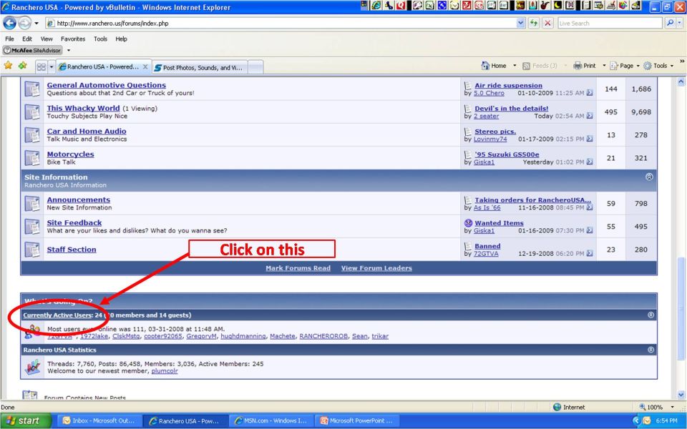This screenshot has height=429, width=687.
Task: Open the Staff Section forum
Action: coord(72,250)
